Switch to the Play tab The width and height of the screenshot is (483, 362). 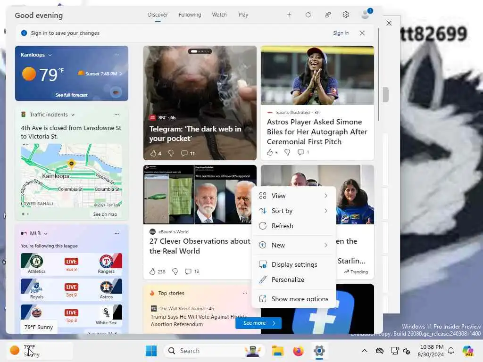click(243, 15)
